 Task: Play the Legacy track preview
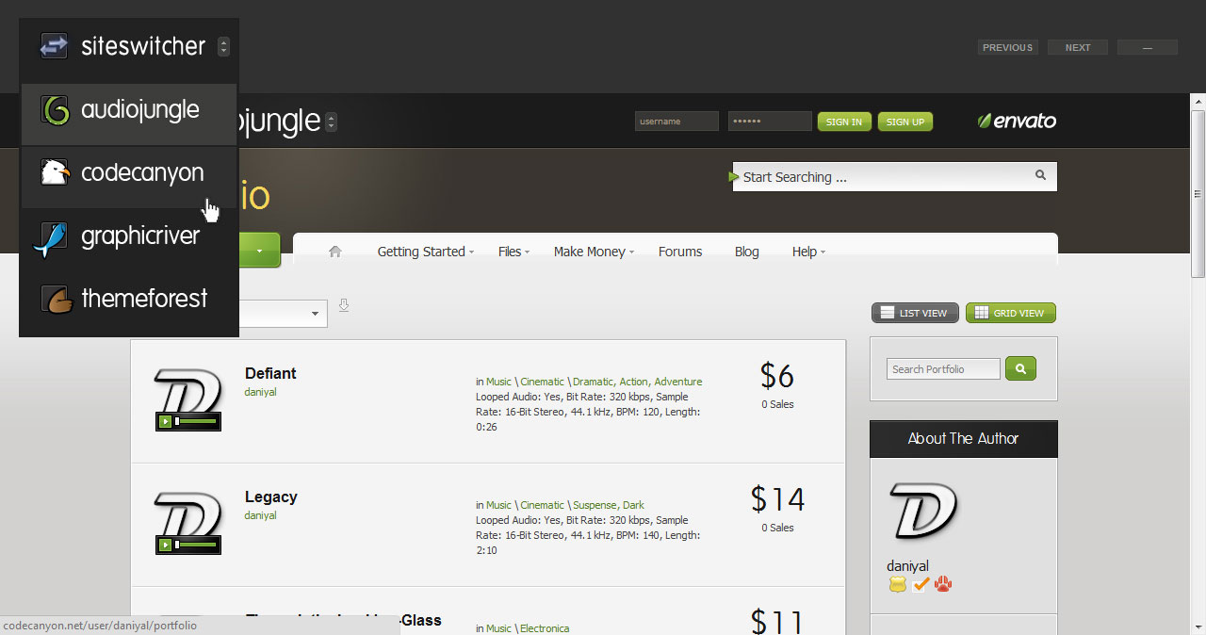point(165,545)
